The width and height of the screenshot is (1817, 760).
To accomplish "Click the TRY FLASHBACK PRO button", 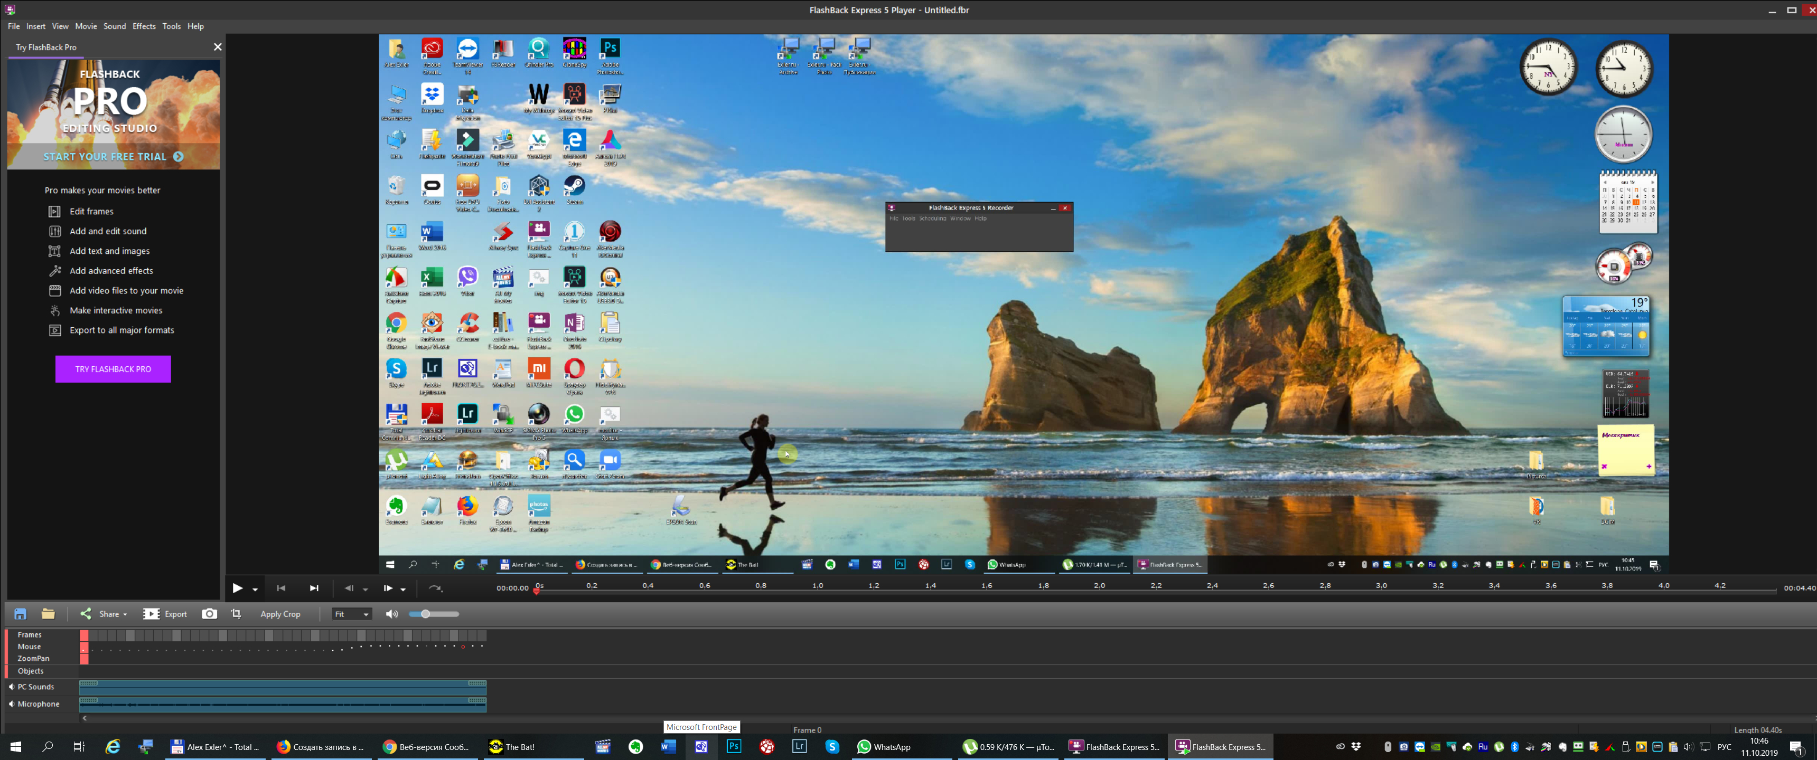I will 113,369.
